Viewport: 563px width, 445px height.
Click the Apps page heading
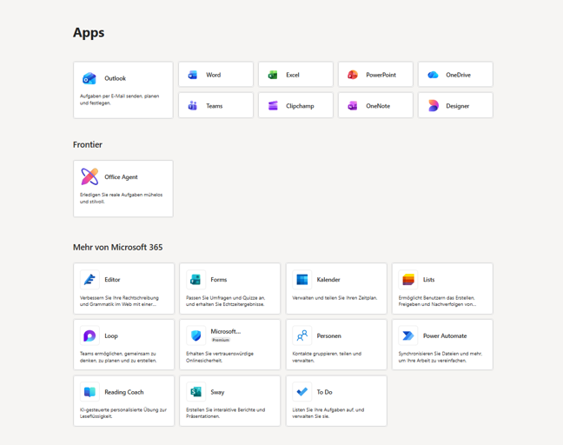point(89,33)
